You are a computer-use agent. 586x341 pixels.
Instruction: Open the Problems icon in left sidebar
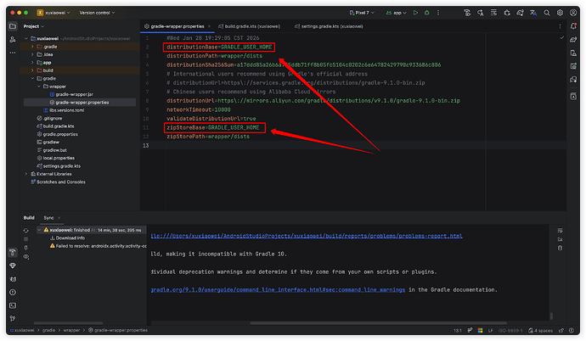click(13, 290)
